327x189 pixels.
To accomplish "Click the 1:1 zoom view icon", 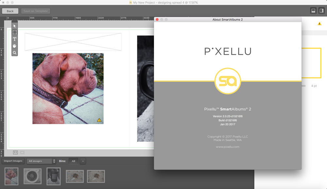I will coord(15,153).
